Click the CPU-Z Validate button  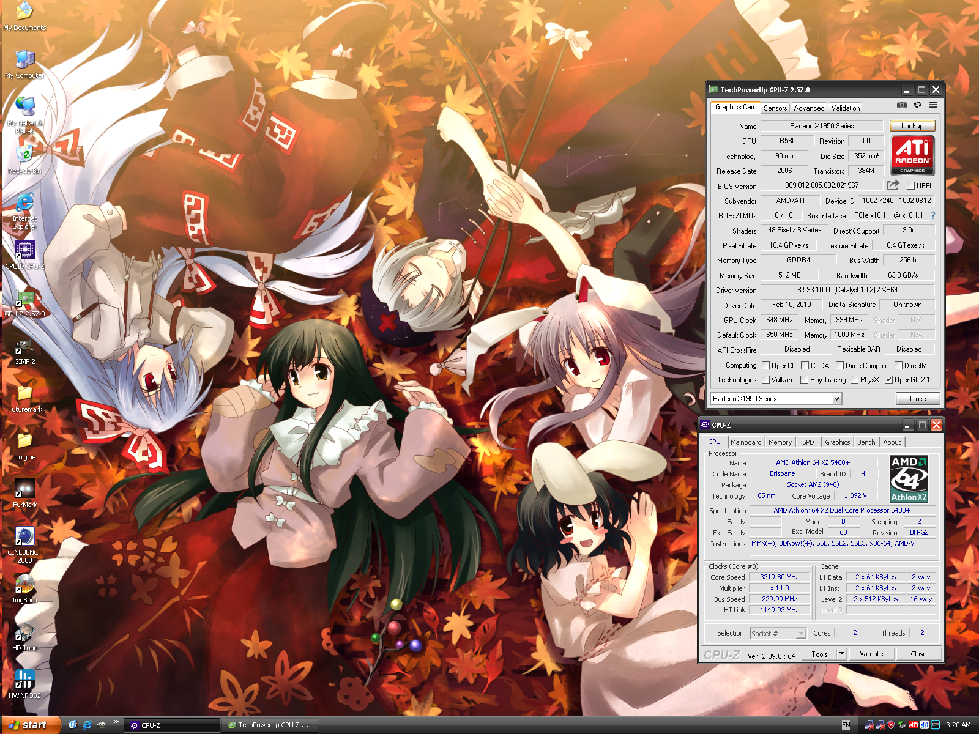871,654
